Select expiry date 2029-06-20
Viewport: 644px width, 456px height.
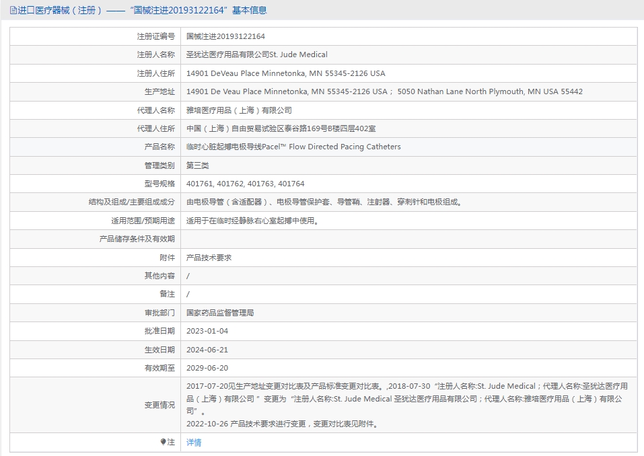(x=207, y=368)
